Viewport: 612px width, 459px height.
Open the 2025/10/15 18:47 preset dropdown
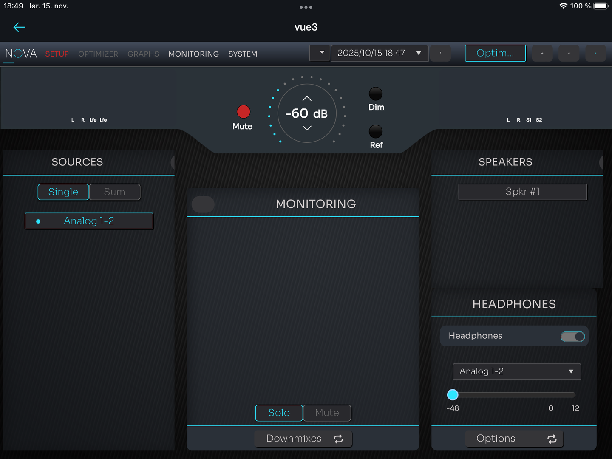[380, 53]
